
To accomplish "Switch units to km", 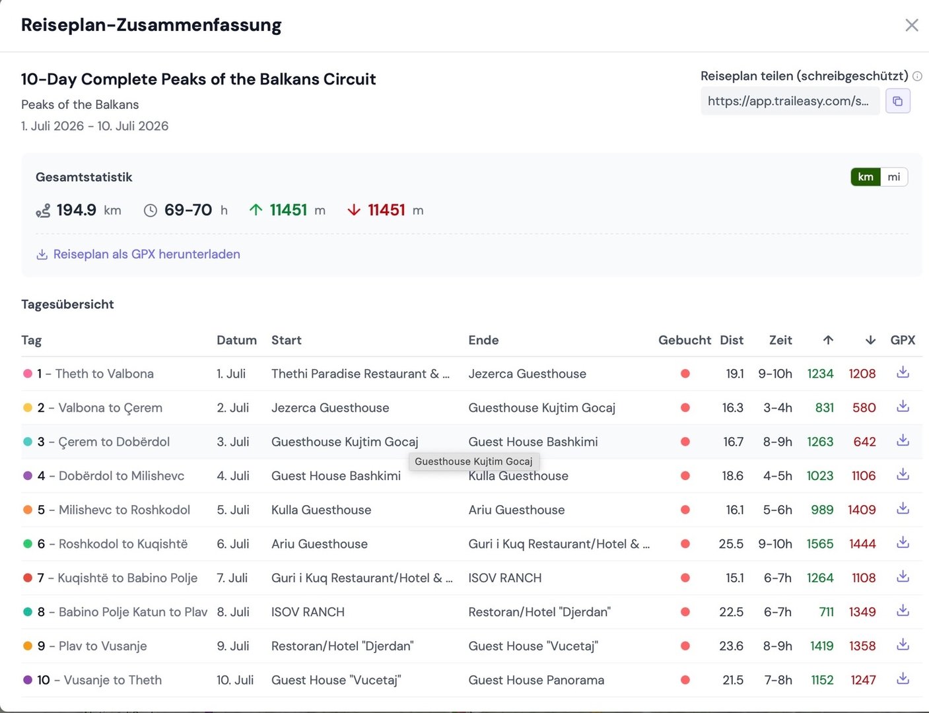I will (866, 177).
